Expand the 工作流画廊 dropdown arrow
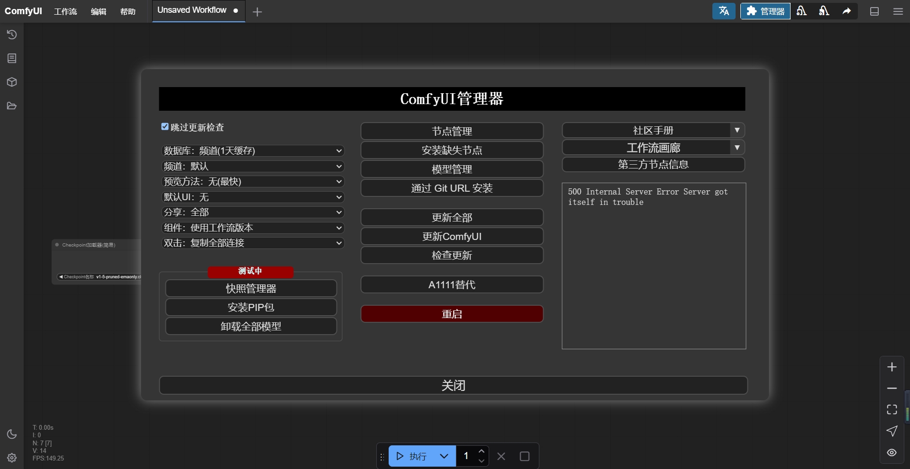Viewport: 910px width, 469px height. 737,148
